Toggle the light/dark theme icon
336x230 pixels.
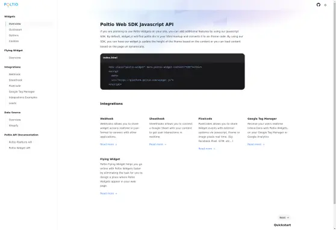coord(325,5)
